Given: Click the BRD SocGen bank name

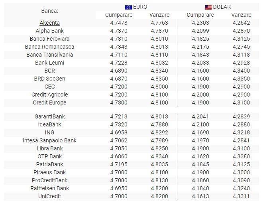Looking at the screenshot, I should 50,79.
